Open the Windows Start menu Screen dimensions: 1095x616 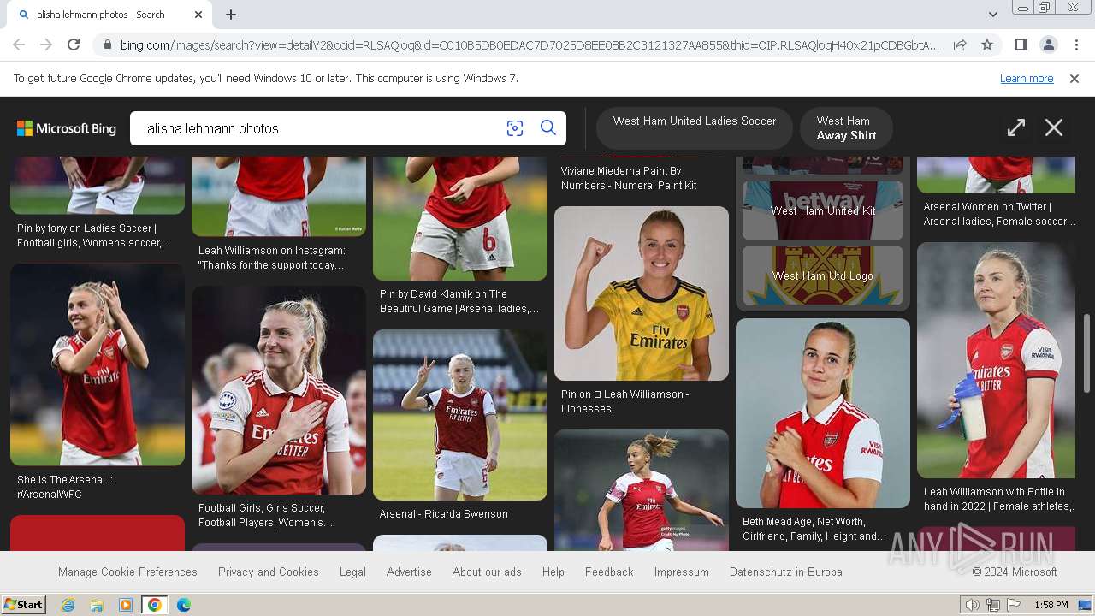(x=23, y=605)
